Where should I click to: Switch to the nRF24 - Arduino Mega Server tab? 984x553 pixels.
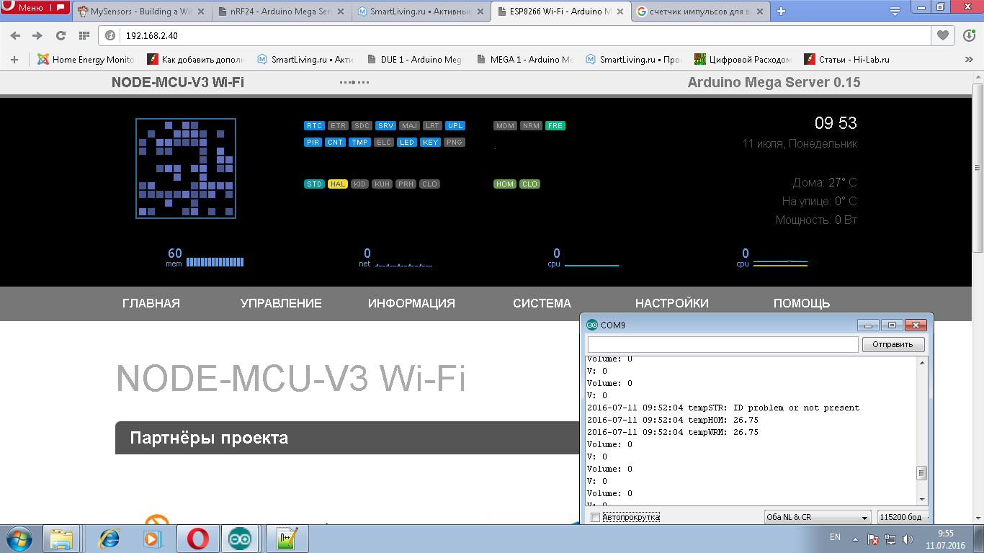point(282,12)
